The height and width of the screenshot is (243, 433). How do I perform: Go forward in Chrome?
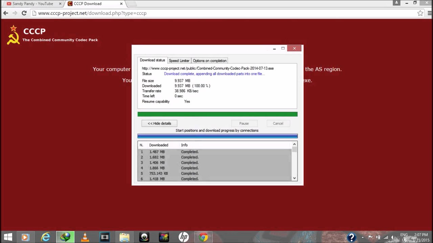pyautogui.click(x=15, y=13)
